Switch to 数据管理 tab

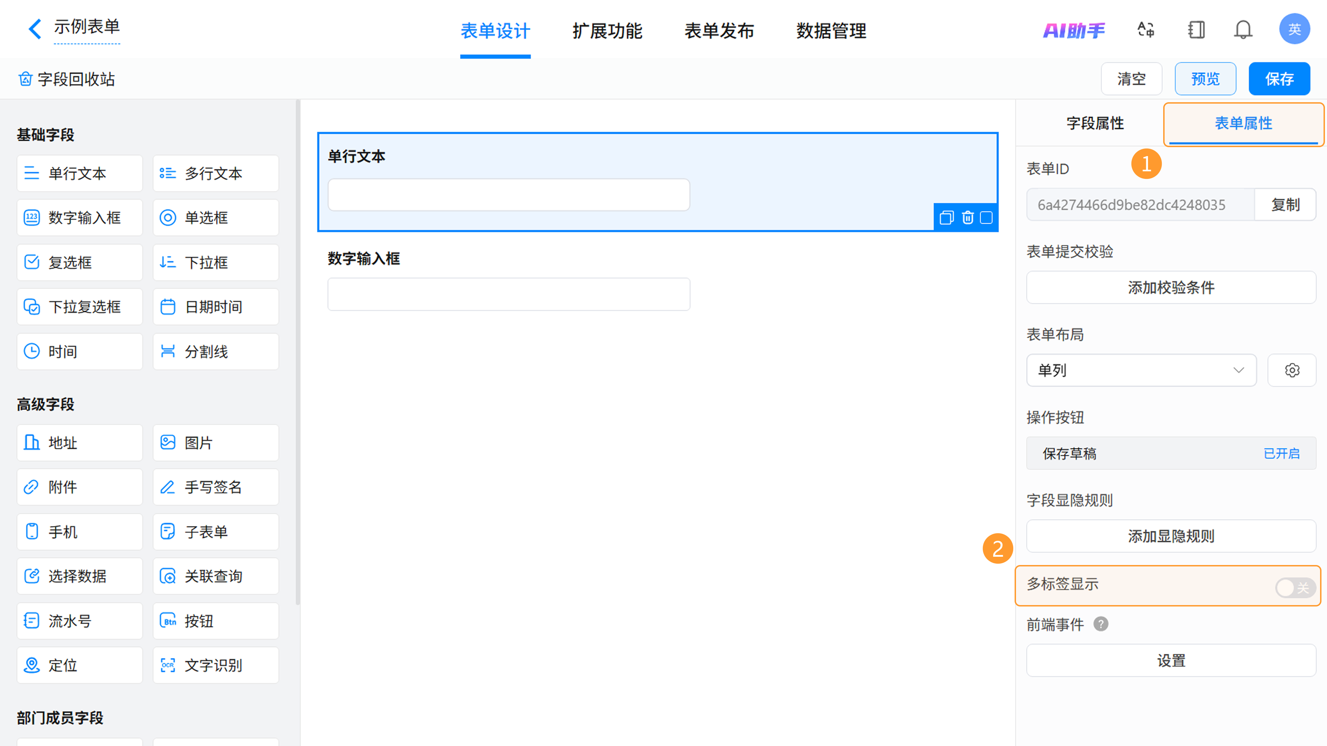coord(831,31)
